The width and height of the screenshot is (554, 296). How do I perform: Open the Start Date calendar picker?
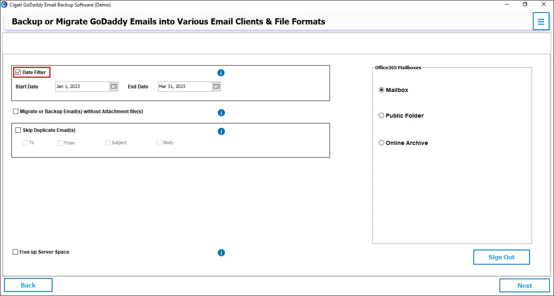pyautogui.click(x=114, y=86)
